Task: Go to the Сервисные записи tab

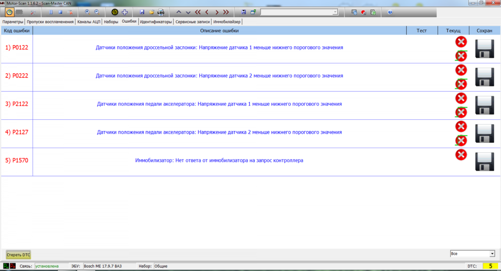Action: point(192,21)
